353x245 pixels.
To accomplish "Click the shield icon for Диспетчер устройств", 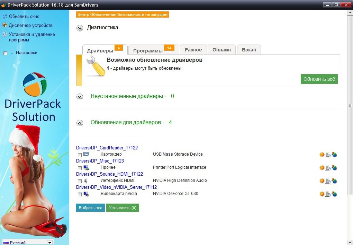I will [x=5, y=26].
